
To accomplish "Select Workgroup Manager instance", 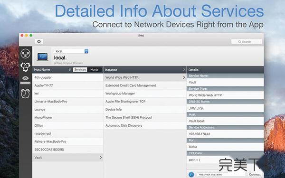I will (145, 94).
